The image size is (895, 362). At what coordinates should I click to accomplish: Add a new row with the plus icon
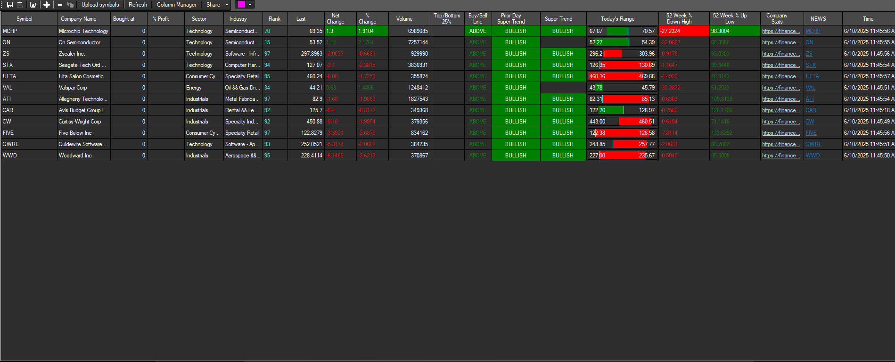point(46,5)
